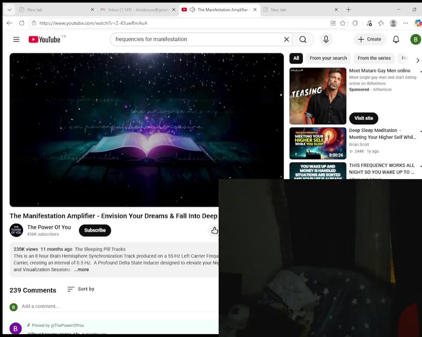The image size is (422, 337).
Task: Open THIS FREQUENCY WORKS ALL NIGHT video
Action: point(382,169)
